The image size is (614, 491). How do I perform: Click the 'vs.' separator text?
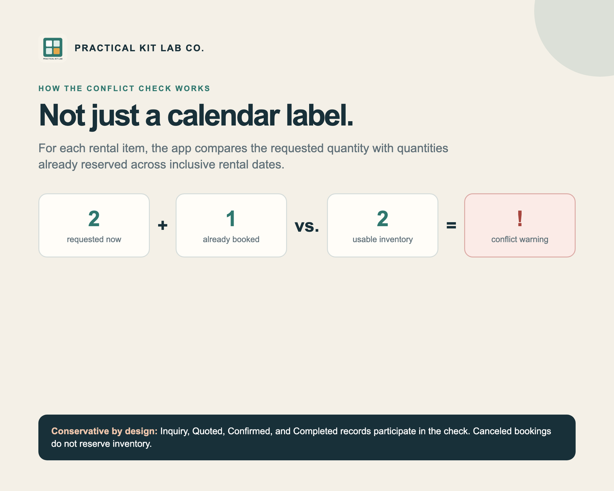coord(307,226)
